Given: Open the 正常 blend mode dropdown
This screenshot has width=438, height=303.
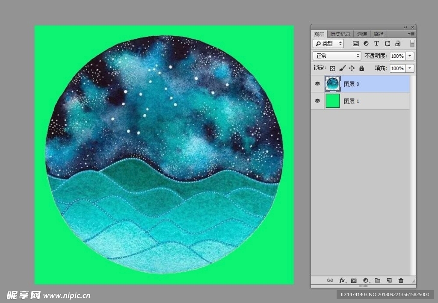Looking at the screenshot, I should 337,56.
